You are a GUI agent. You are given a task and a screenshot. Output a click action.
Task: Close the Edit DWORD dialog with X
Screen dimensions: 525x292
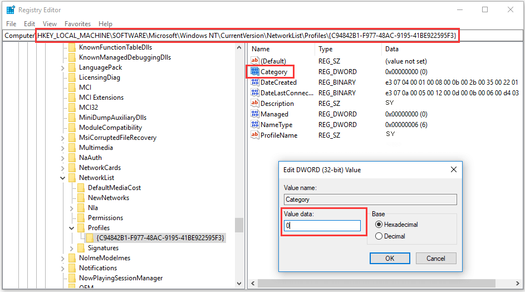454,169
